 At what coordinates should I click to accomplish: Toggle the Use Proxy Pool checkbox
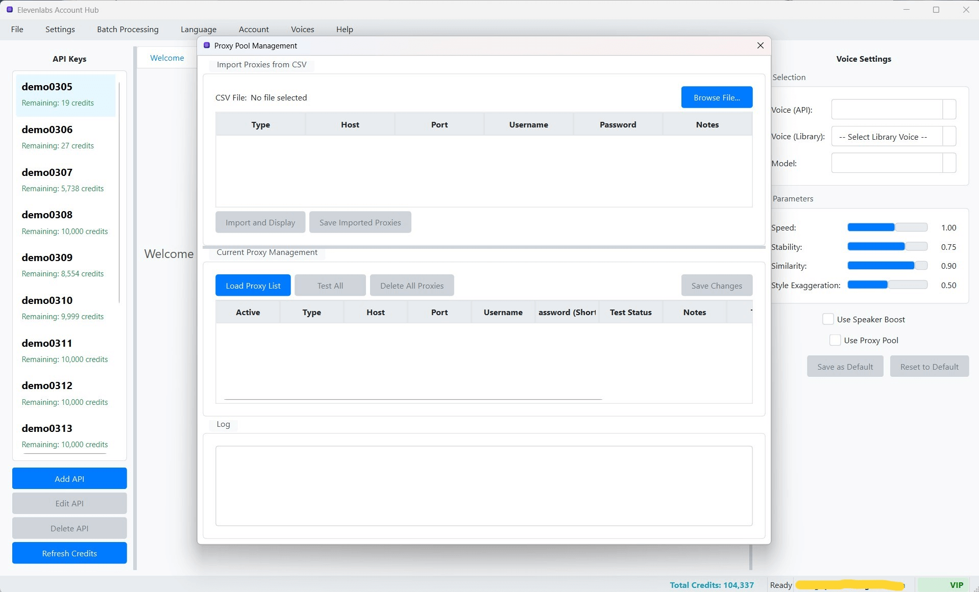(x=835, y=340)
